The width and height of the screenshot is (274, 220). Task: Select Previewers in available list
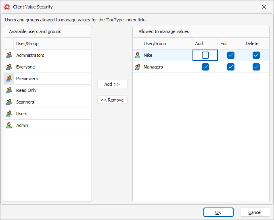pyautogui.click(x=47, y=79)
